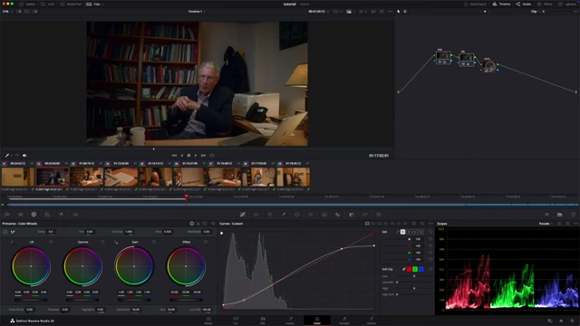This screenshot has height=326, width=580.
Task: Click the stop transport button
Action: pyautogui.click(x=188, y=155)
